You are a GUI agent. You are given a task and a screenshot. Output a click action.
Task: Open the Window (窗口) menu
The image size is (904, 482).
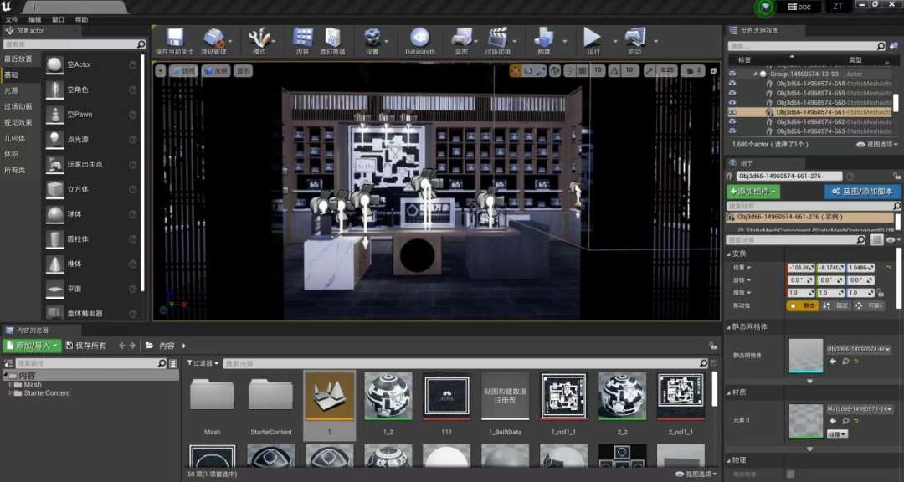coord(58,19)
